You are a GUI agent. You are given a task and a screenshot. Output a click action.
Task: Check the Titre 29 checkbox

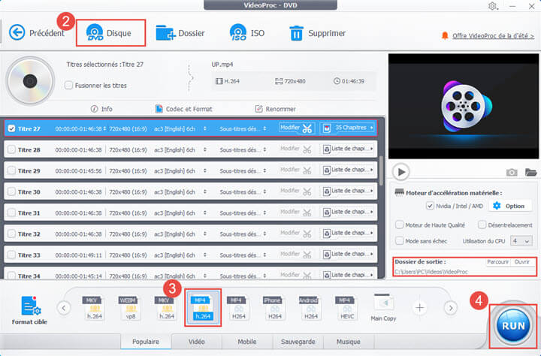[12, 170]
